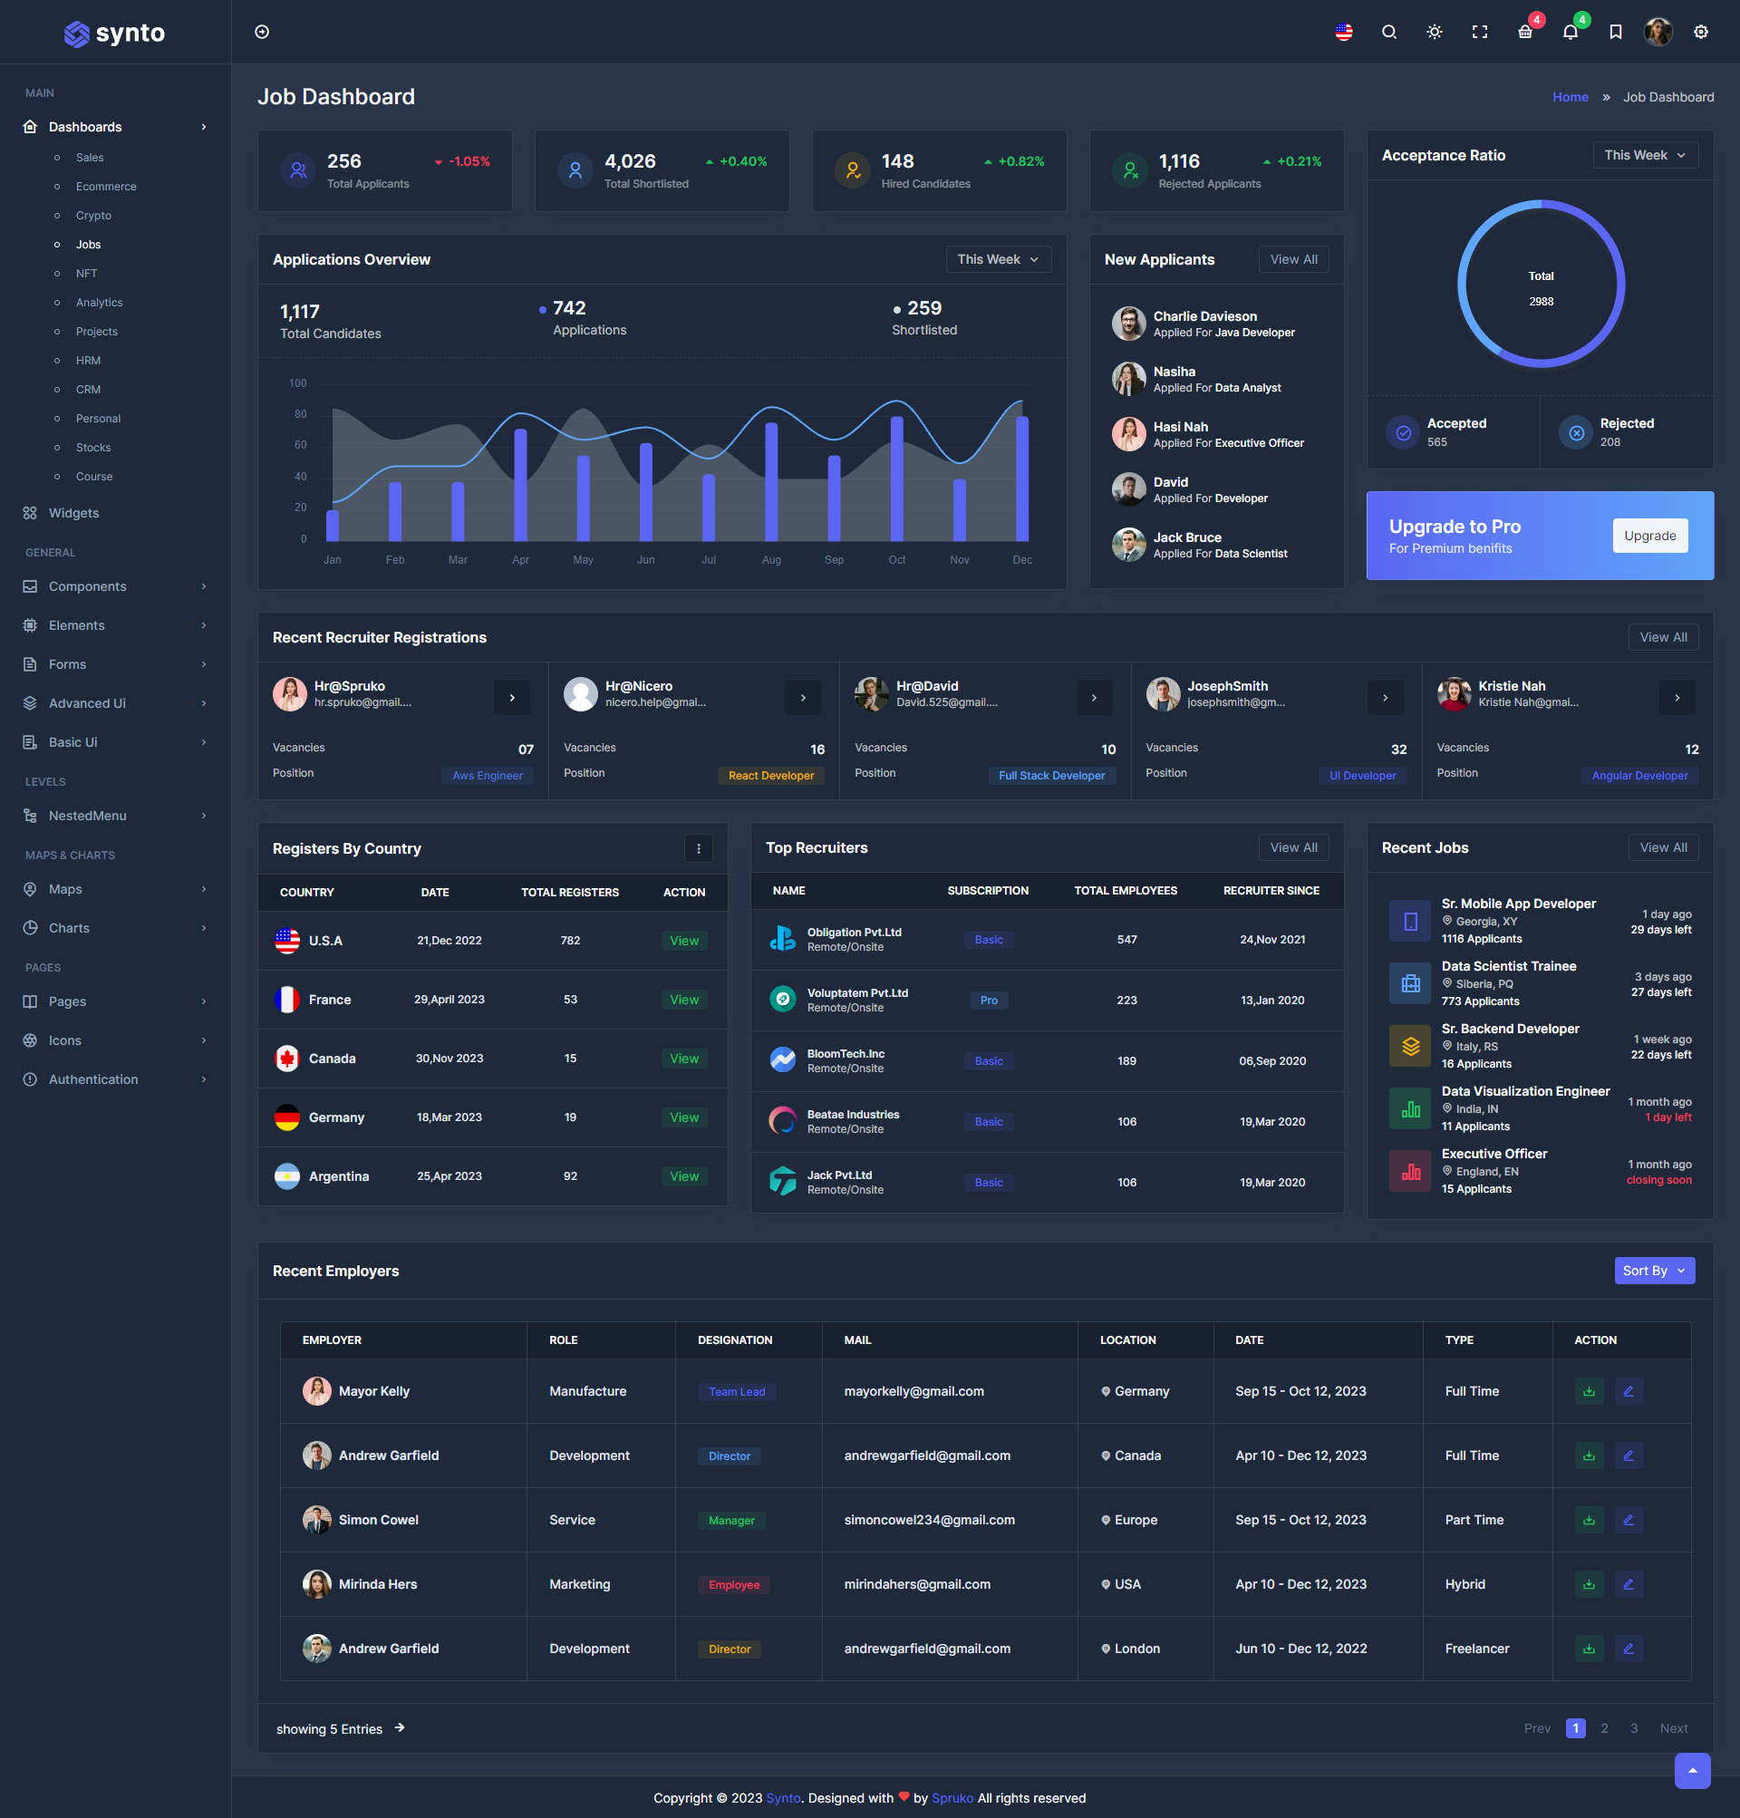Click download icon for Mayor Kelly
Viewport: 1740px width, 1818px height.
click(1589, 1391)
